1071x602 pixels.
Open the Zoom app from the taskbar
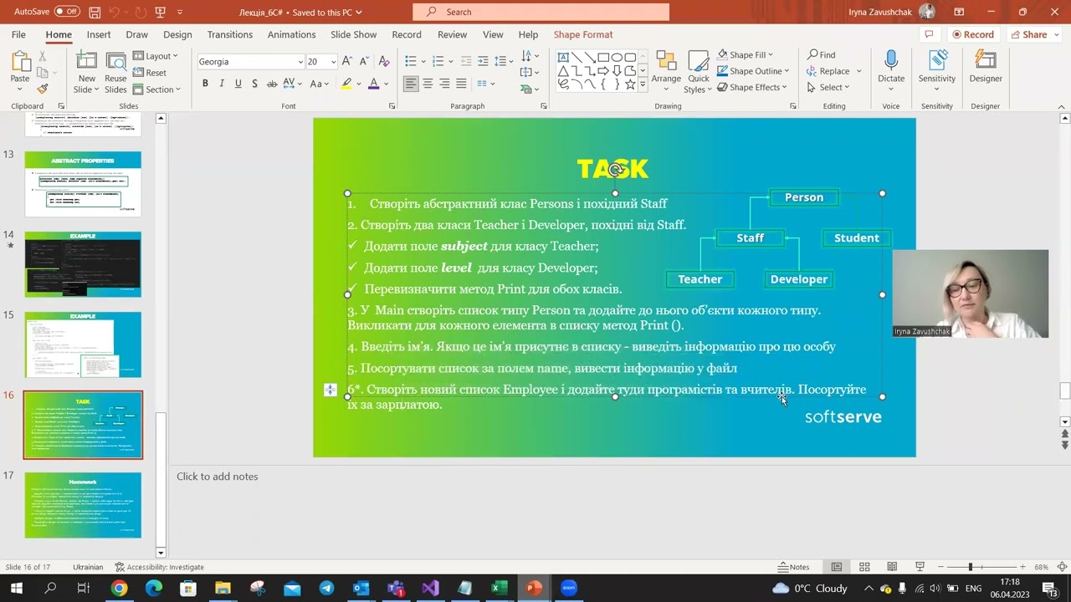click(x=569, y=588)
